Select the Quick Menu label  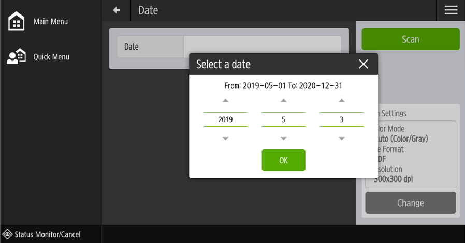(x=51, y=57)
